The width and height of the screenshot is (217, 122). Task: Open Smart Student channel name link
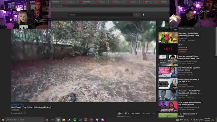183,84
